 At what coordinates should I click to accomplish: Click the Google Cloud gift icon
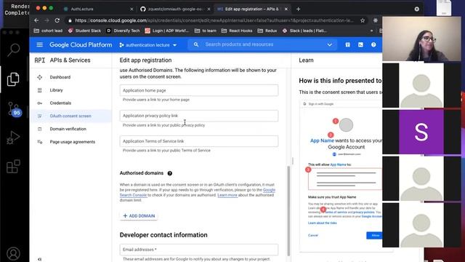click(x=347, y=44)
